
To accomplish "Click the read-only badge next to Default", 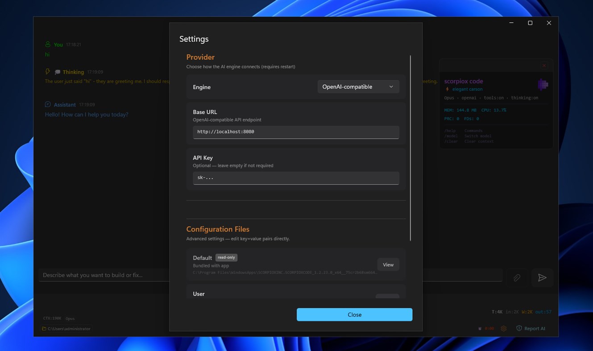I will point(226,257).
